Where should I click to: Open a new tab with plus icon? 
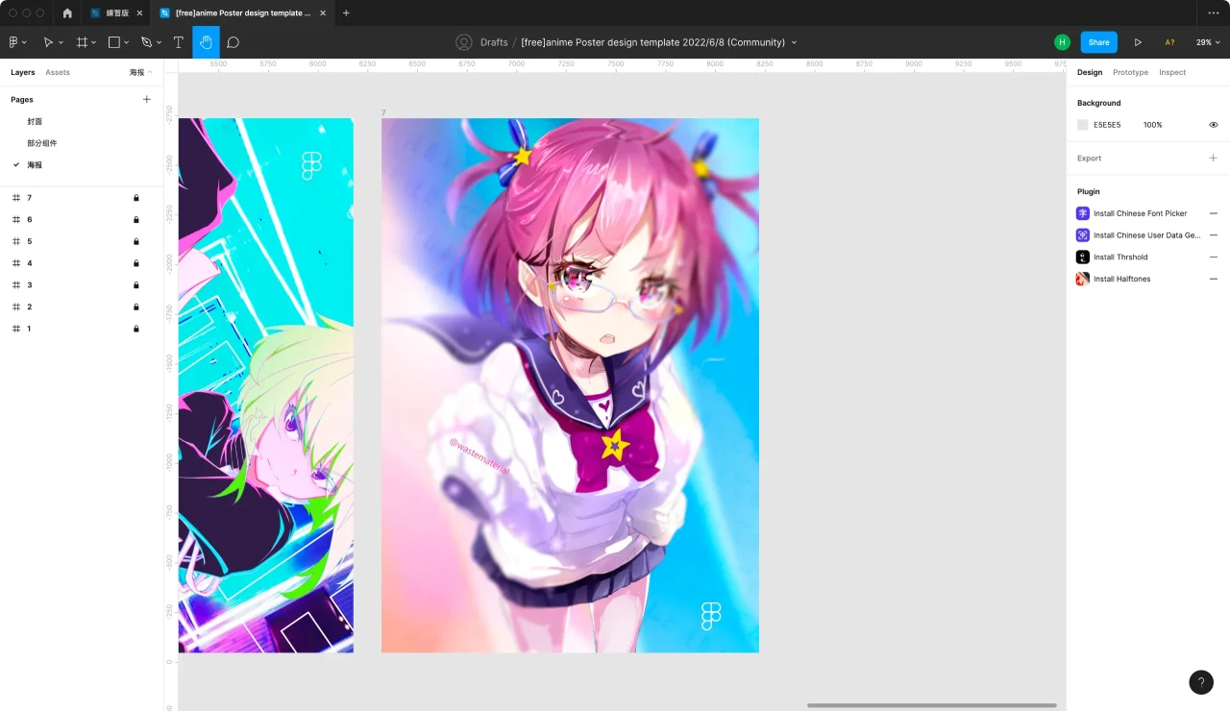point(346,12)
